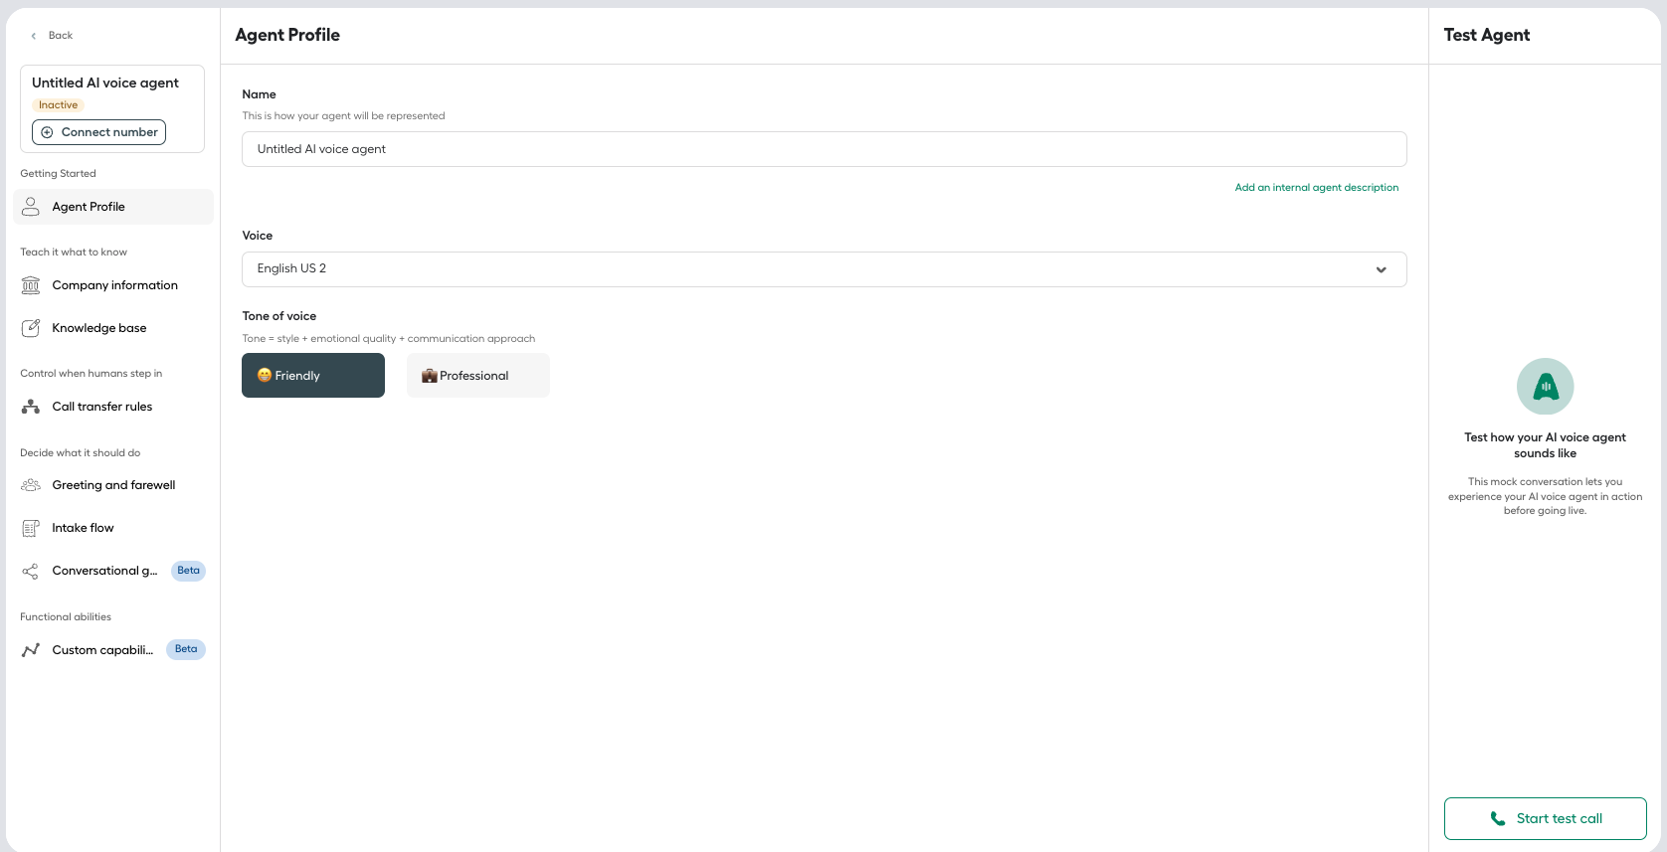This screenshot has height=852, width=1667.
Task: Go to Company information section
Action: pyautogui.click(x=113, y=285)
